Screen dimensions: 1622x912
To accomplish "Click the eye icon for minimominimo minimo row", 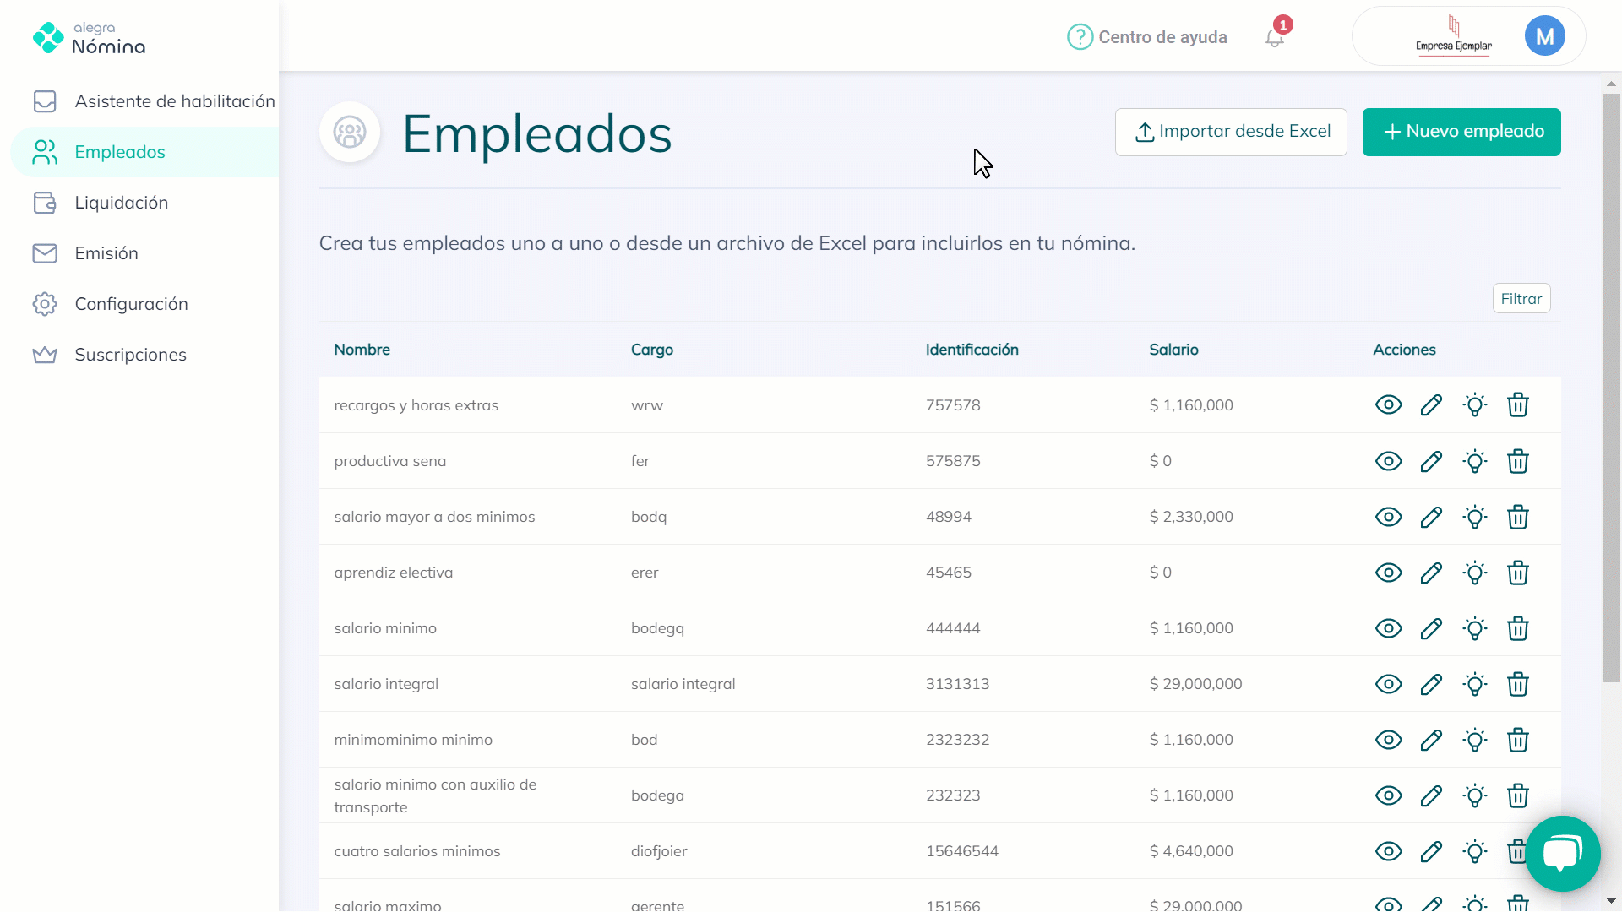I will (1388, 740).
